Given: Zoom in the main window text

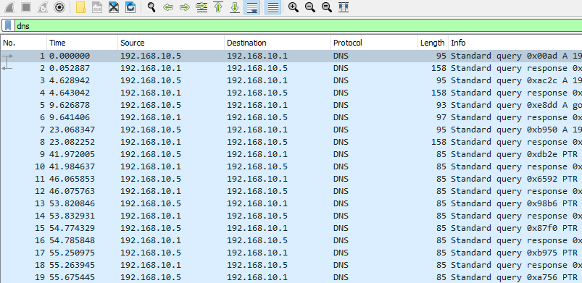Looking at the screenshot, I should [294, 7].
